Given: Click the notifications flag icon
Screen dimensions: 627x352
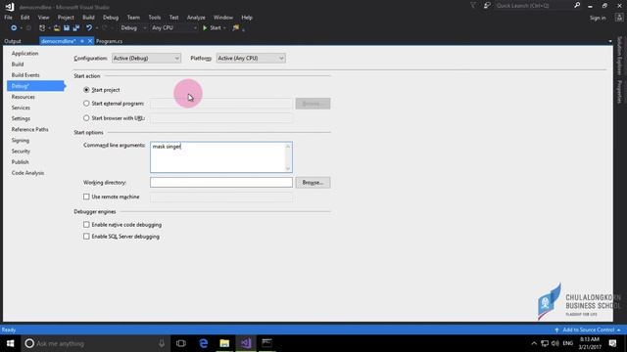Looking at the screenshot, I should point(473,6).
